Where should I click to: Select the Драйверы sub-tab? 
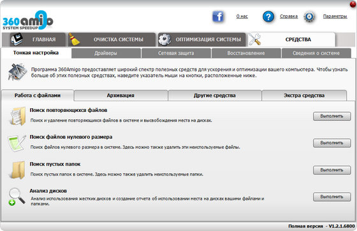(106, 53)
